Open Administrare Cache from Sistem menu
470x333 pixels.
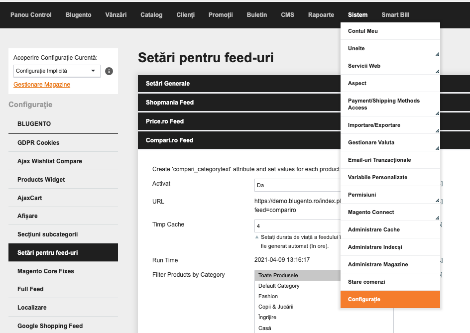pyautogui.click(x=390, y=229)
